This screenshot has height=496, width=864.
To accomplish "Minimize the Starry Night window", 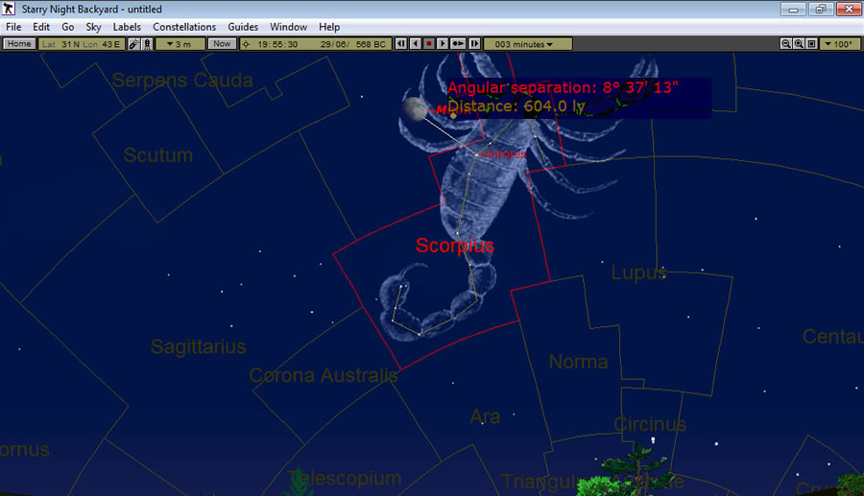I will pos(794,9).
